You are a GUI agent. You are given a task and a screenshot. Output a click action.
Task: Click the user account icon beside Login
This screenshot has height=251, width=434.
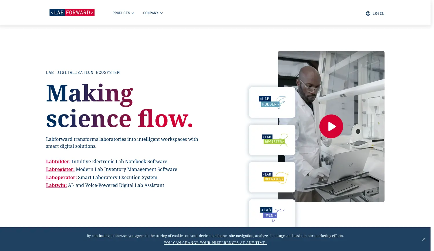[368, 13]
